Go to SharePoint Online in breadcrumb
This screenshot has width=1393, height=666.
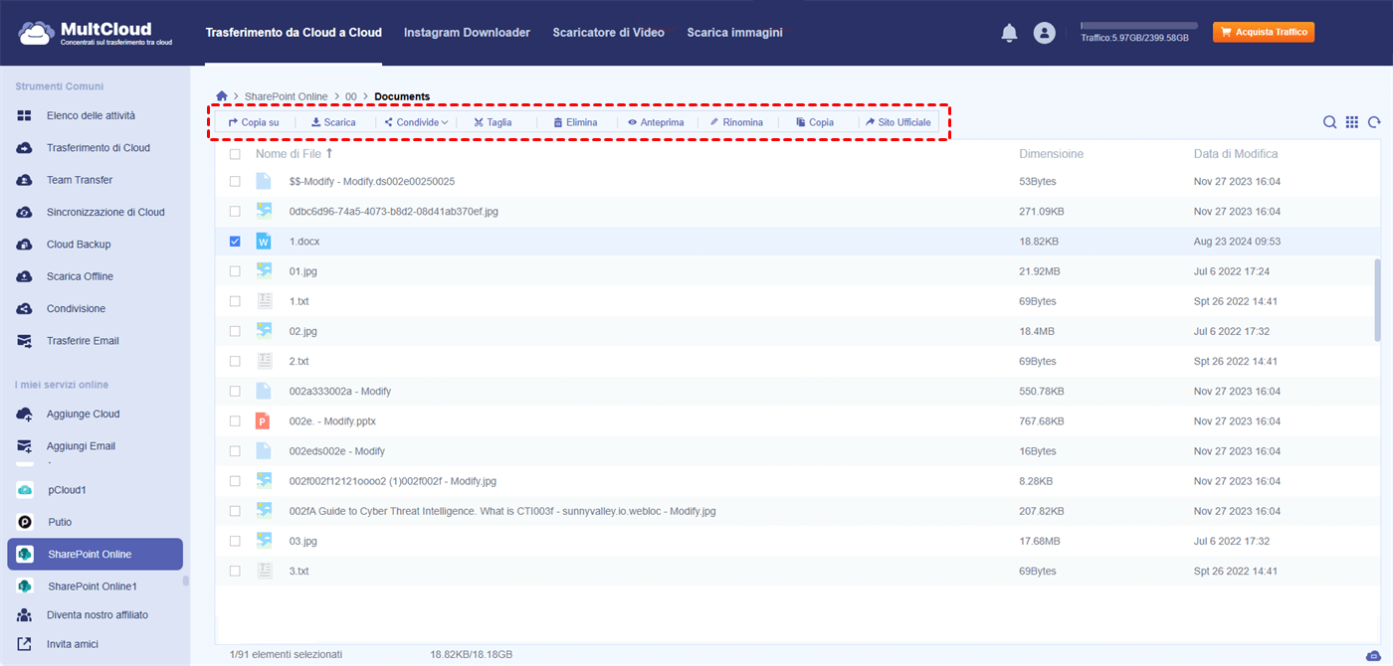coord(287,96)
